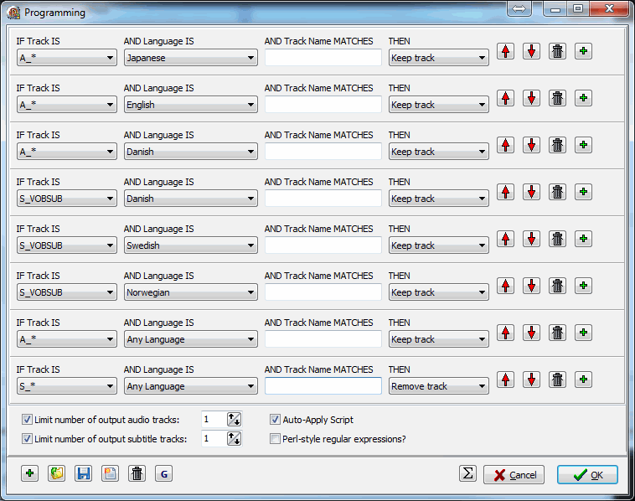Viewport: 635px width, 501px height.
Task: Delete the English audio rule
Action: (x=557, y=98)
